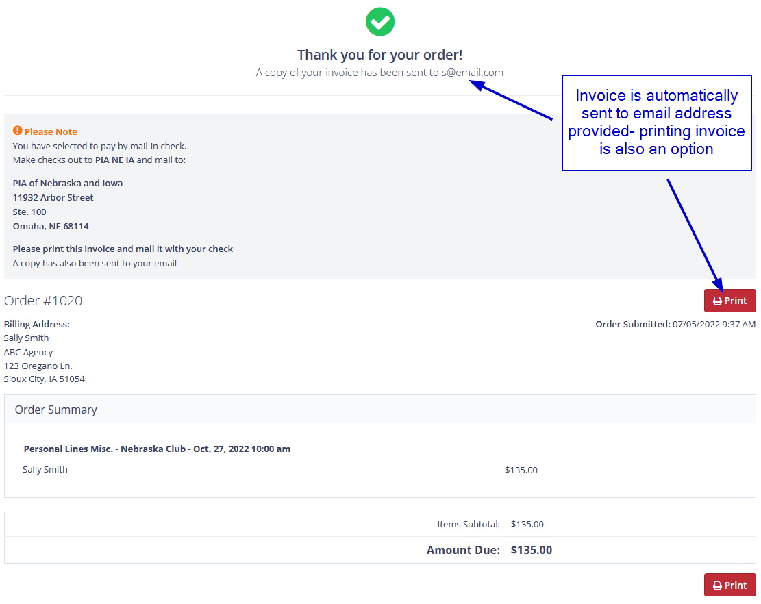Click the ABC Agency billing line
This screenshot has width=761, height=604.
pos(28,353)
